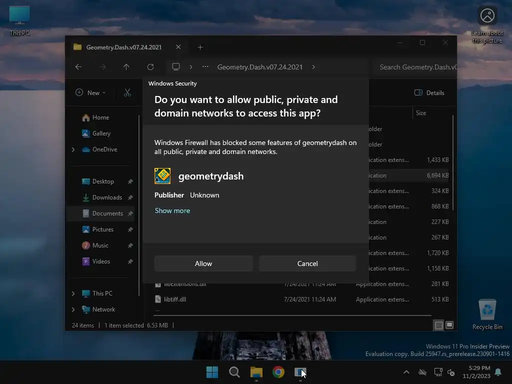Select the file row sized 6,694 KB
Viewport: 512px width, 384px height.
410,175
